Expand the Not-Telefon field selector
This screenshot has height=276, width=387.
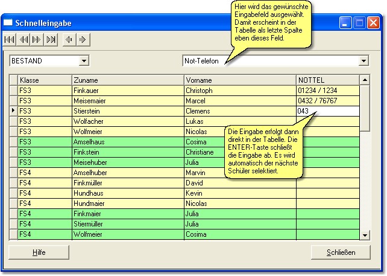coord(363,61)
